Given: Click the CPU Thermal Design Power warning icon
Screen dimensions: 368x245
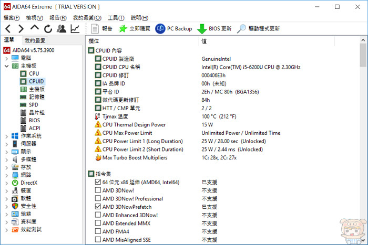Looking at the screenshot, I should pos(98,124).
